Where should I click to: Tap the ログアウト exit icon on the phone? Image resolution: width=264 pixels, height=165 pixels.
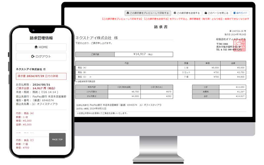33,56
